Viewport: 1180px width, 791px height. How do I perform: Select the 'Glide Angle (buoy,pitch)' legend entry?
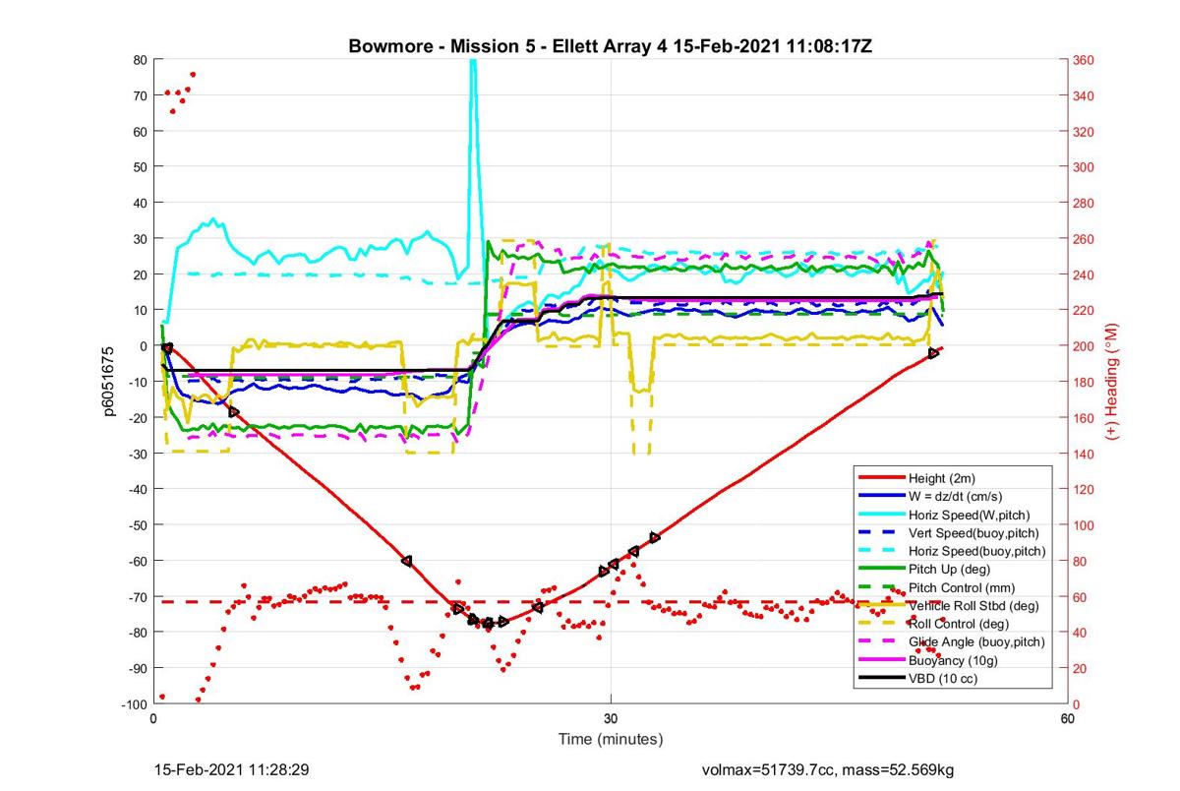[x=976, y=642]
